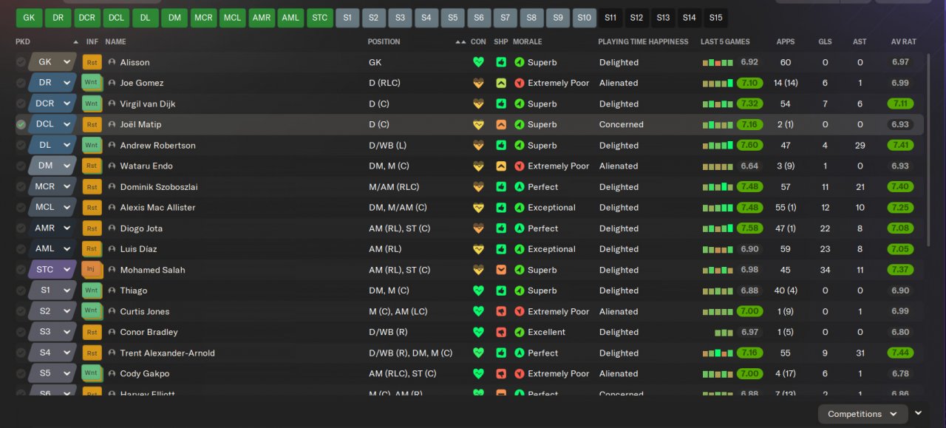Click Wataru Endo's red morale icon
Screen dimensions: 946x428
[520, 166]
